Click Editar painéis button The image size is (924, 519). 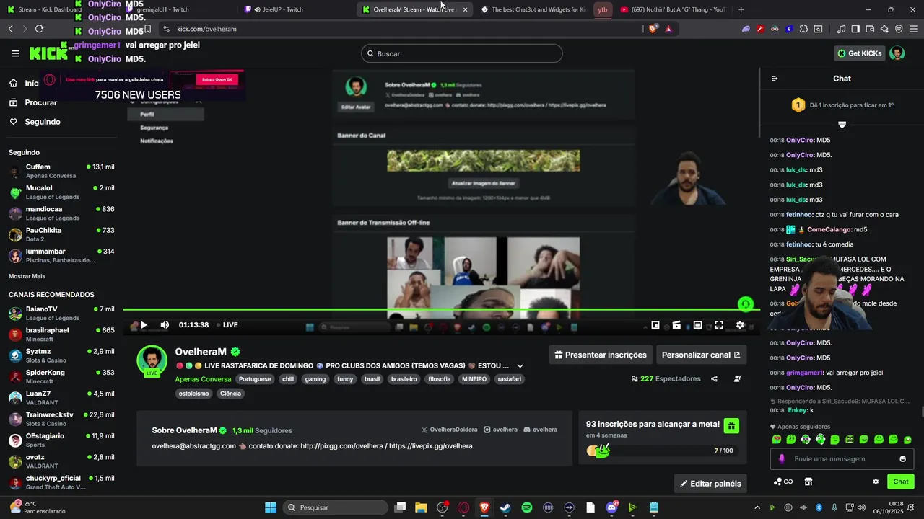[x=710, y=484]
